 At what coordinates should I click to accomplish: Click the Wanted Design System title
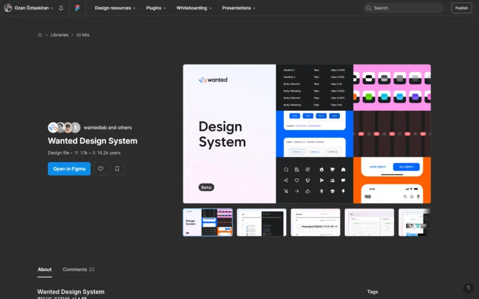(x=92, y=141)
